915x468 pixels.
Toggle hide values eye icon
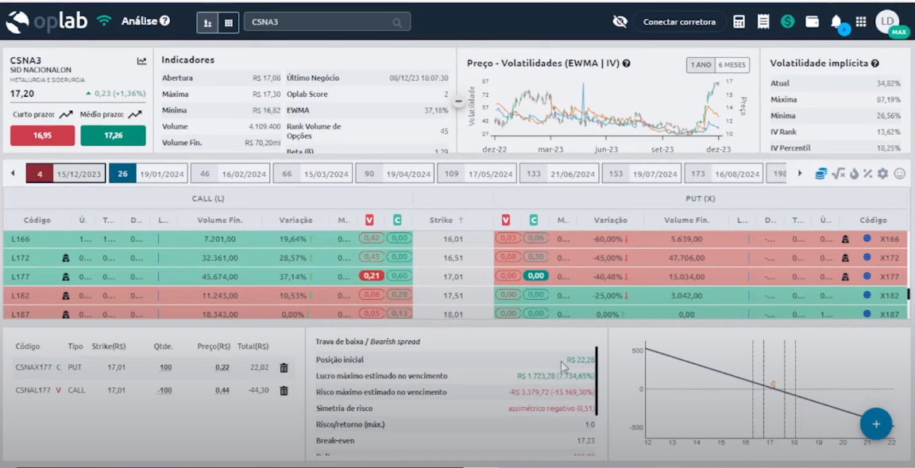[x=620, y=22]
